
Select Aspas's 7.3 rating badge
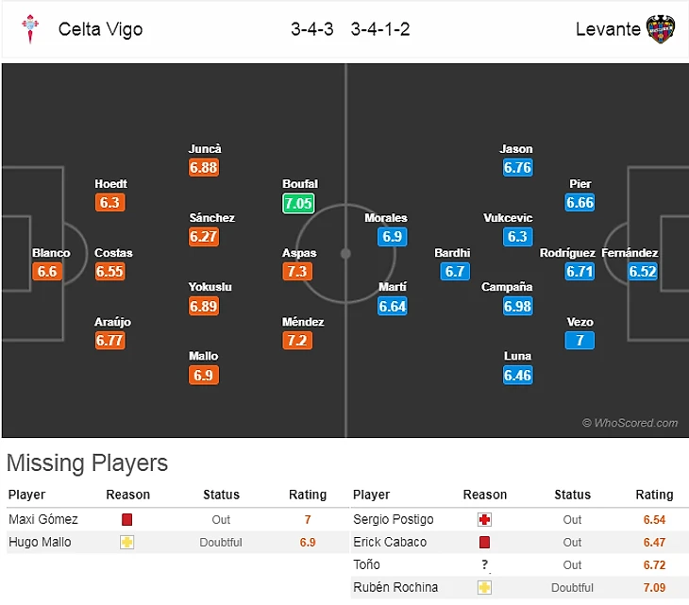[298, 272]
